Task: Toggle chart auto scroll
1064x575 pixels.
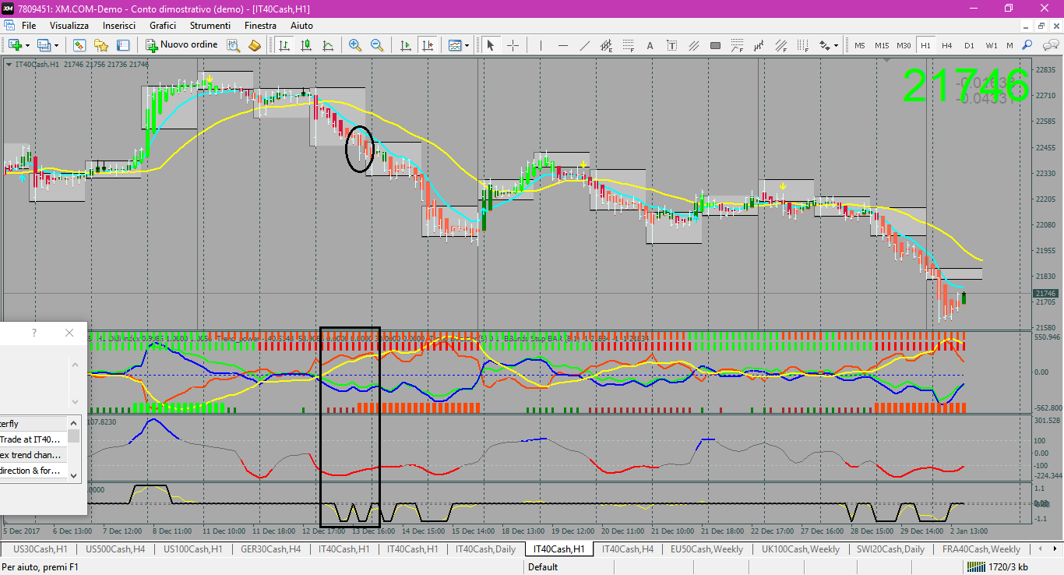Action: 405,45
